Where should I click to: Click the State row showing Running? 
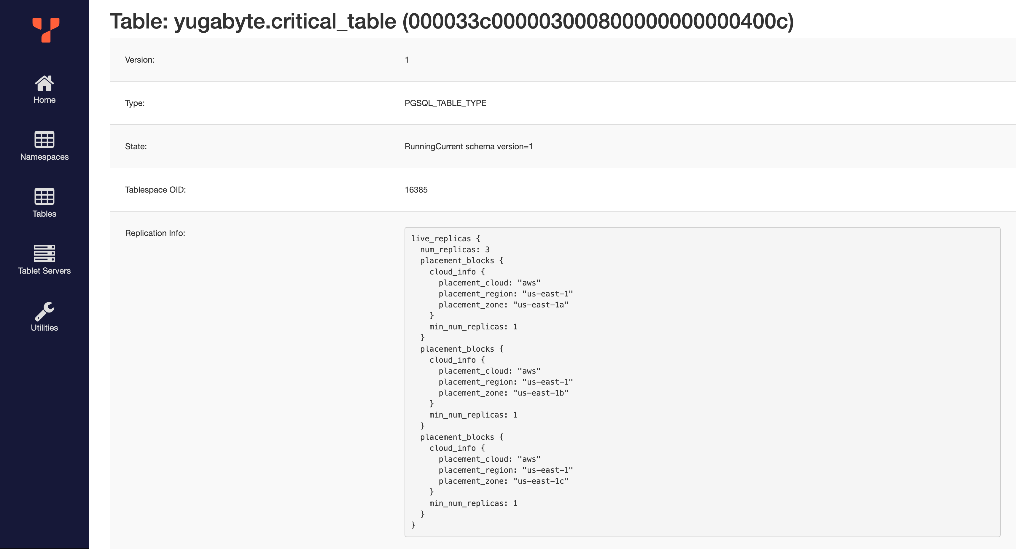pos(469,146)
